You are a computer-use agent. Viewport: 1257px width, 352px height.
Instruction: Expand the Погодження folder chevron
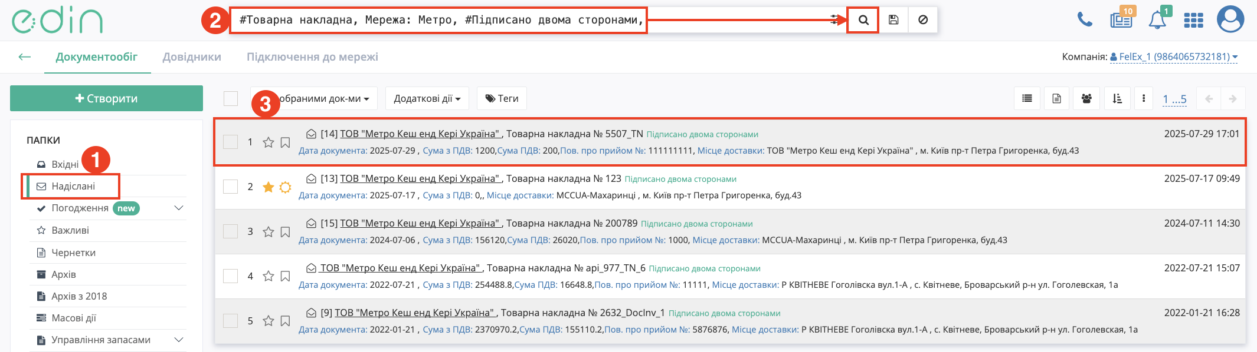[x=179, y=208]
